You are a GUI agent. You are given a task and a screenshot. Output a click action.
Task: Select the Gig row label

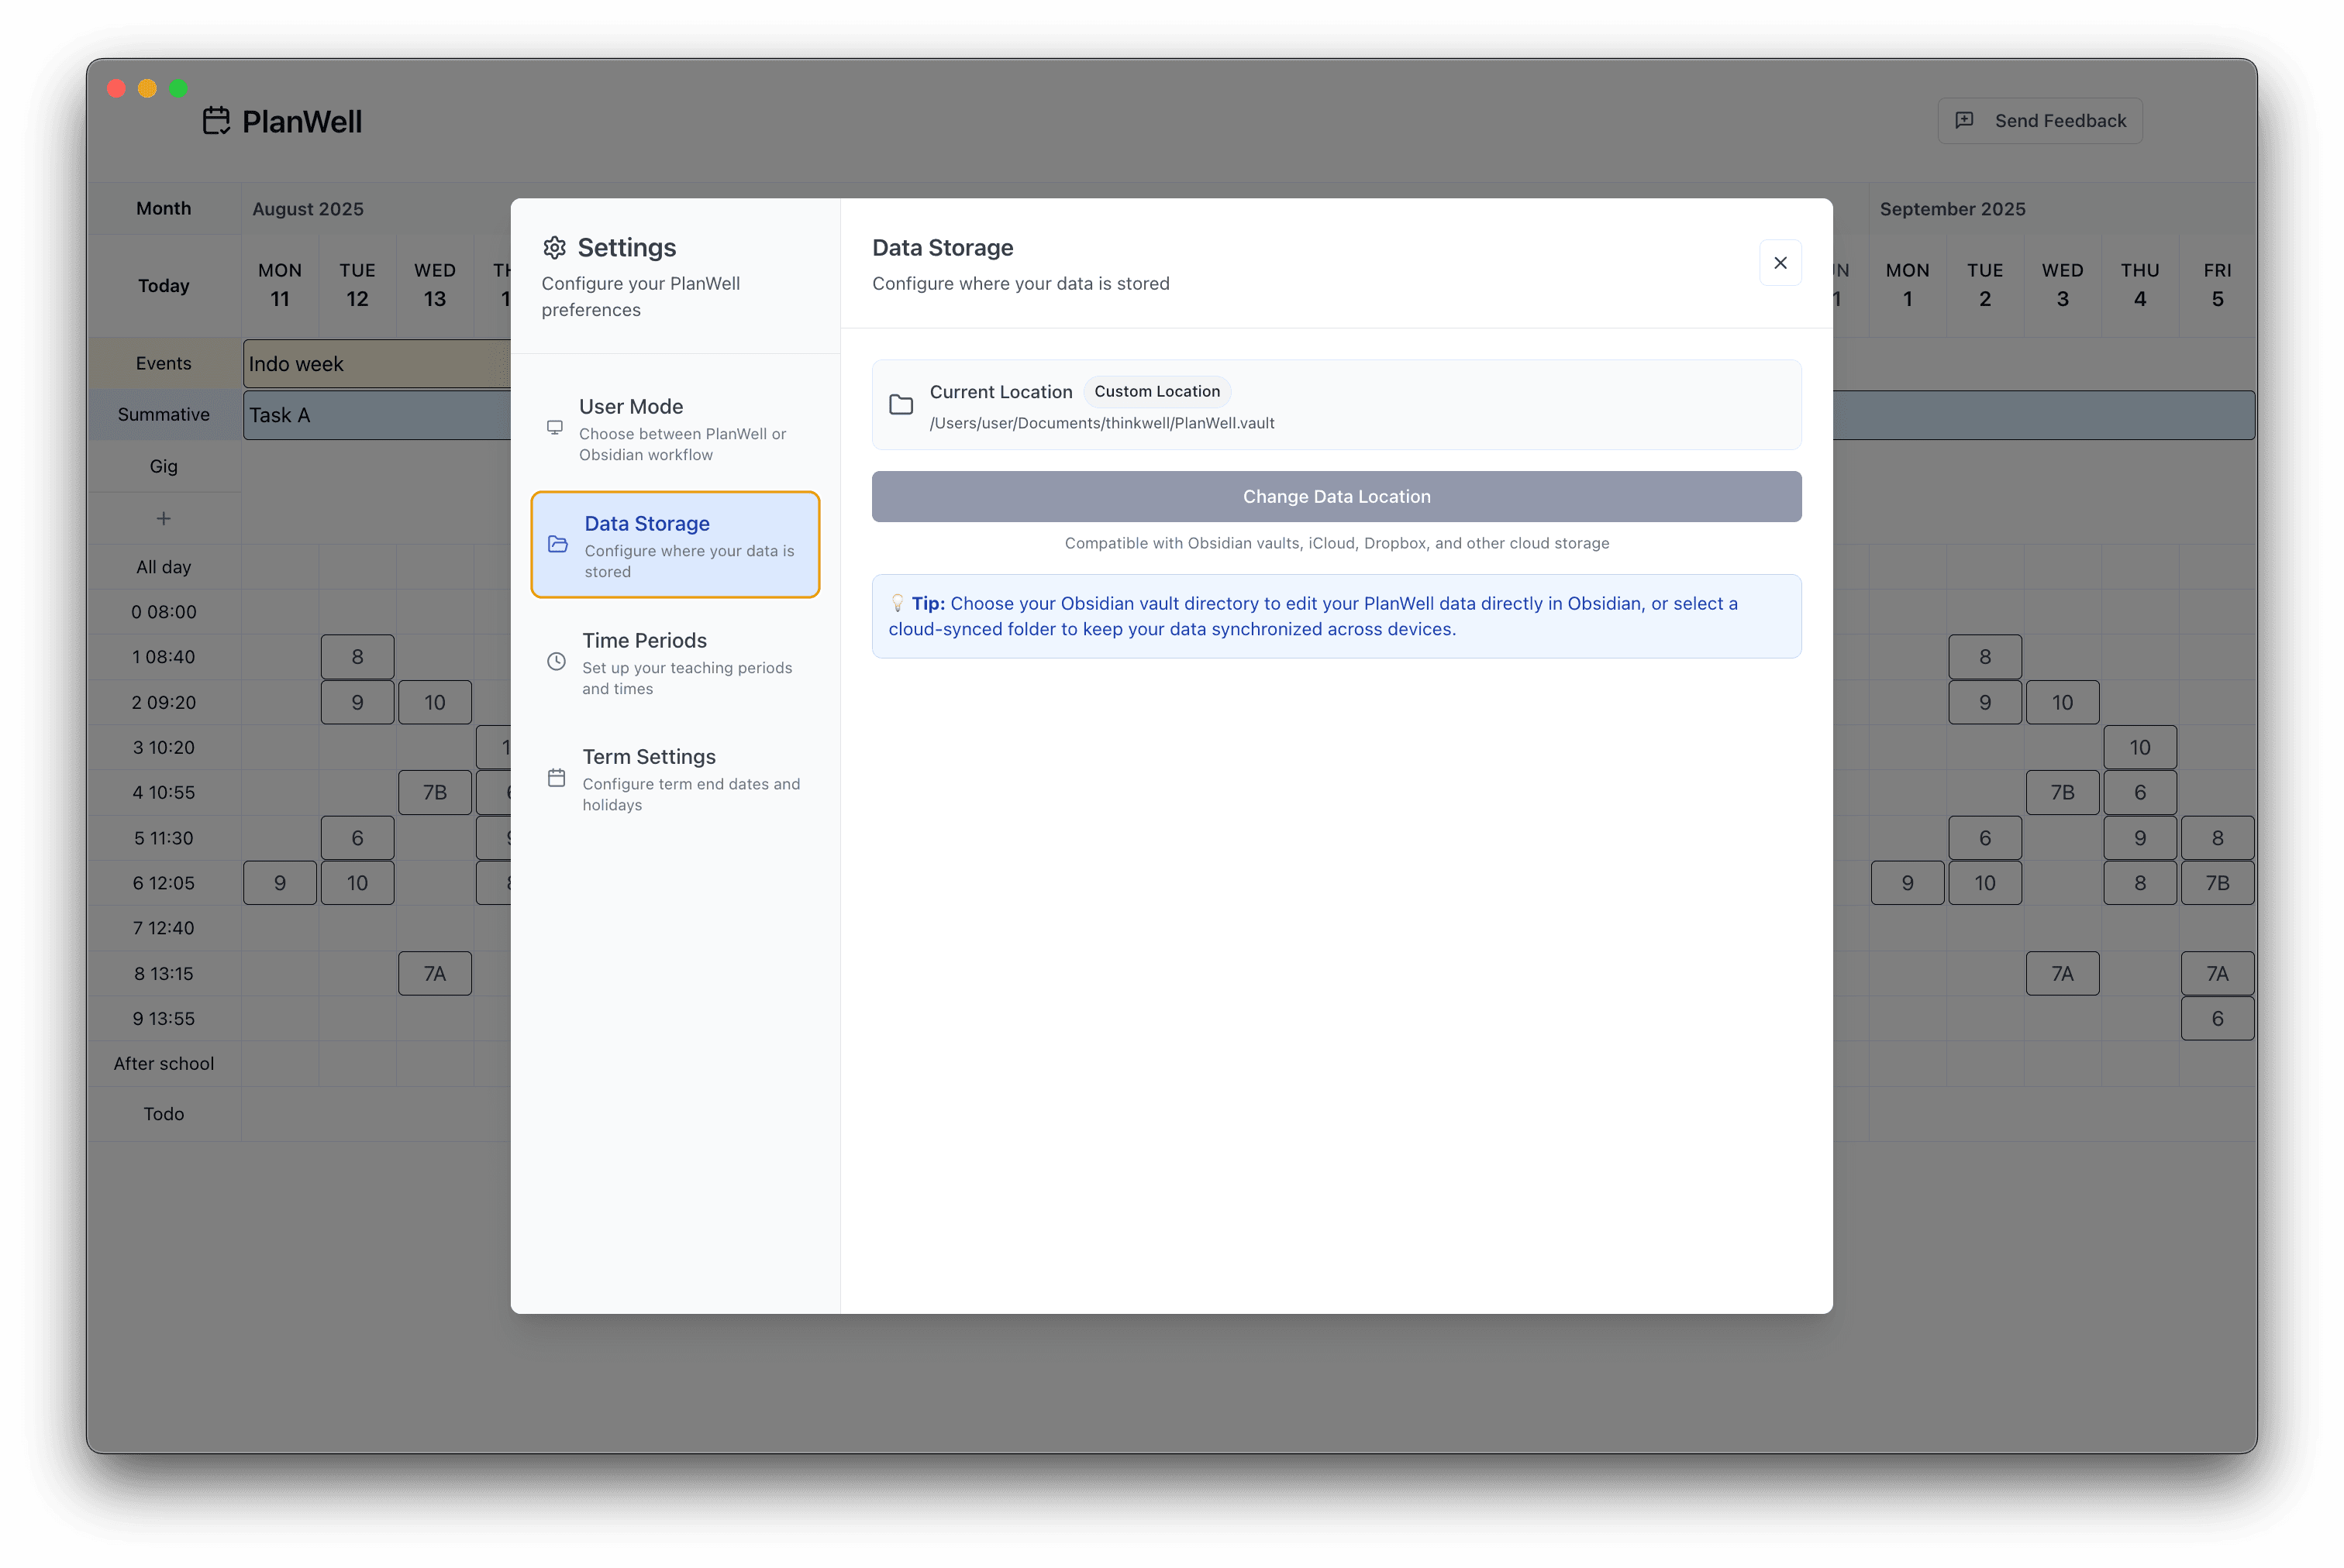coord(163,466)
